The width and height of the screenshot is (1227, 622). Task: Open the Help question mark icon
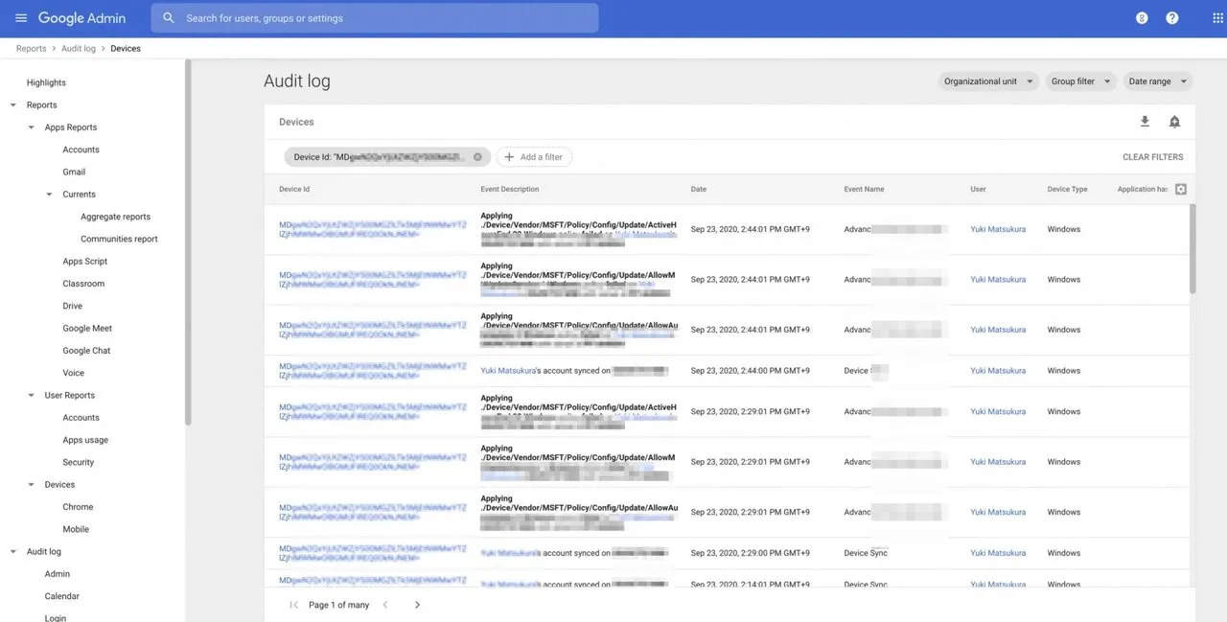(x=1171, y=18)
